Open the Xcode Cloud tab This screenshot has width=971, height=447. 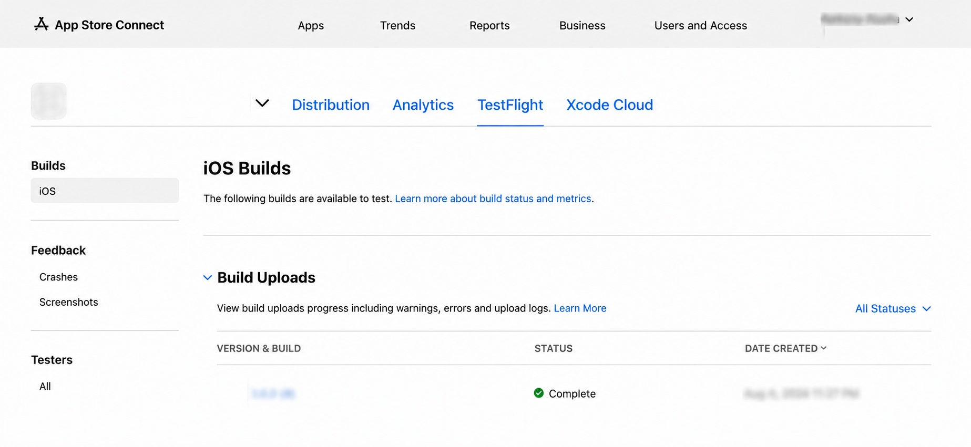pos(609,105)
